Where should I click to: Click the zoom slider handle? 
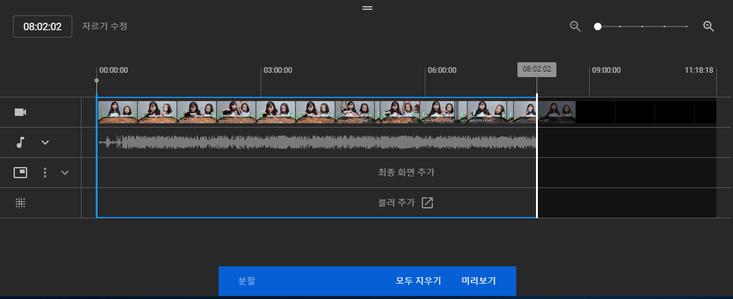597,27
